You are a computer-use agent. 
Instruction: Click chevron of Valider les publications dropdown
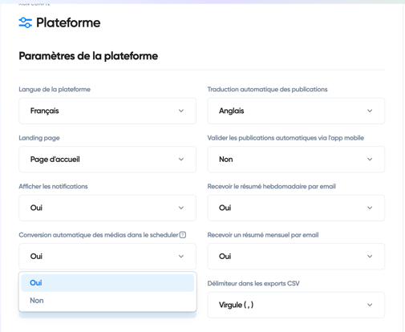coord(370,160)
